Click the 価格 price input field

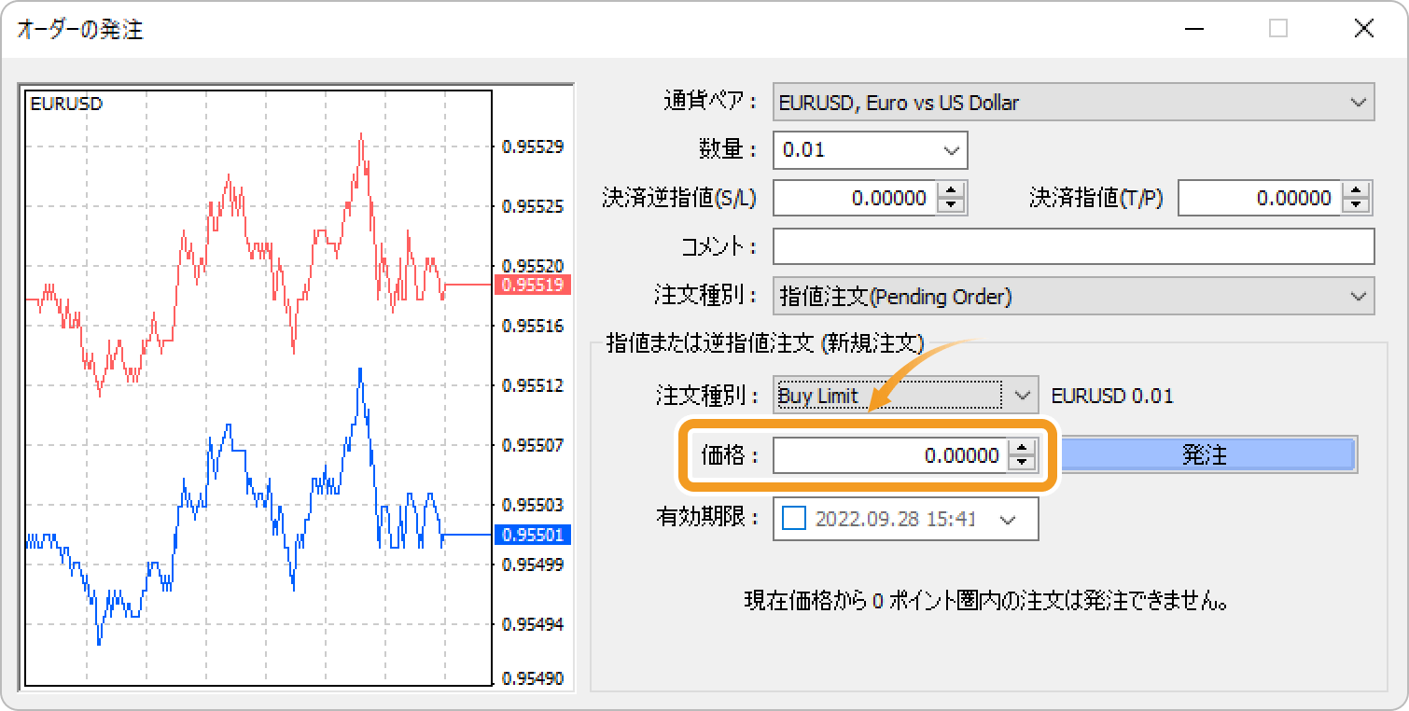coord(890,455)
